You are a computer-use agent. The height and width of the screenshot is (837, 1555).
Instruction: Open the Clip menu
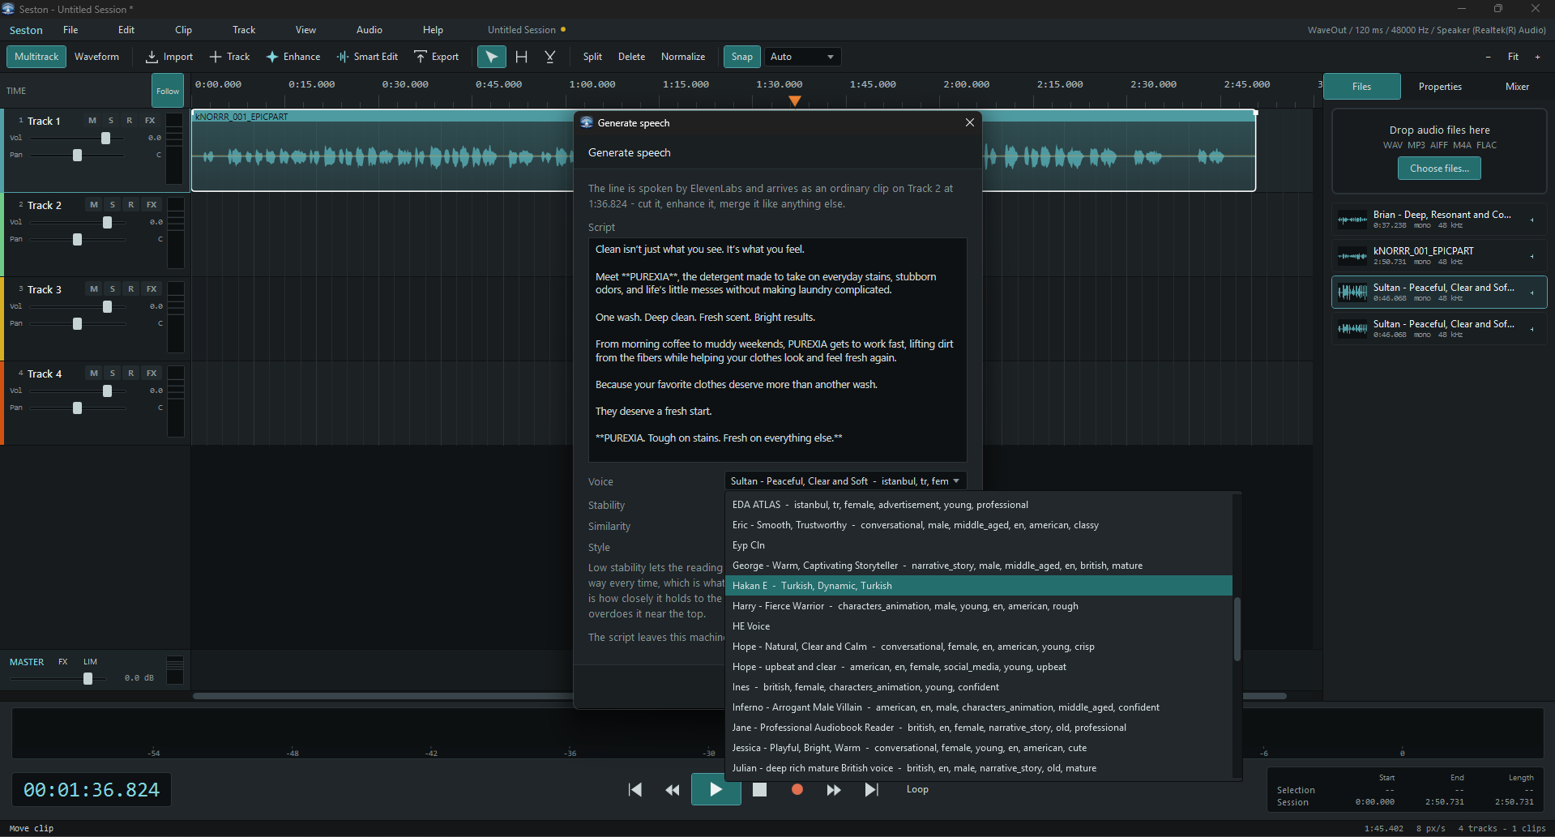pos(183,30)
